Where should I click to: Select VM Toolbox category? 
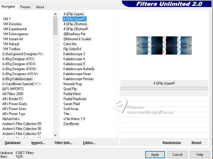pos(11,49)
